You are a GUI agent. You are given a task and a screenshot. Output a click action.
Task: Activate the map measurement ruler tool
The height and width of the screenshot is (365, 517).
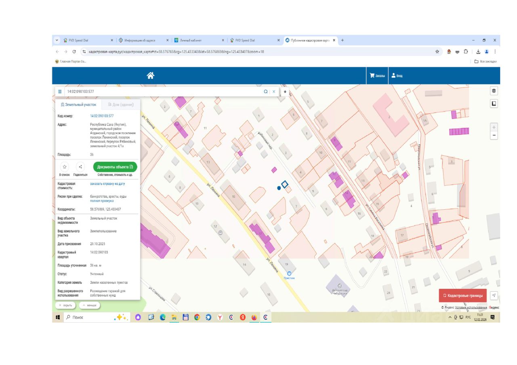(x=494, y=104)
